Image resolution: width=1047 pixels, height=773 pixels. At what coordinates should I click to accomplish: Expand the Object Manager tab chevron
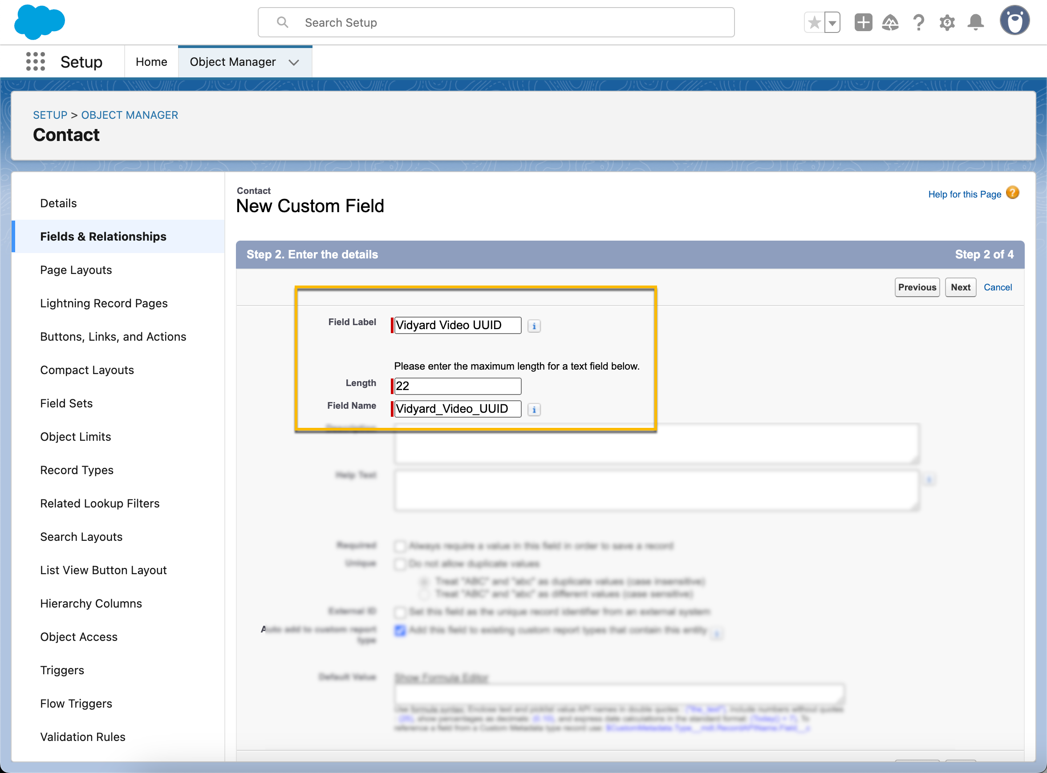294,62
